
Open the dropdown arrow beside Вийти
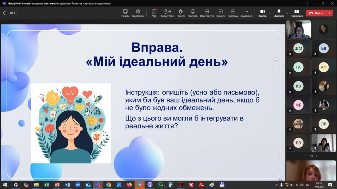(x=330, y=13)
